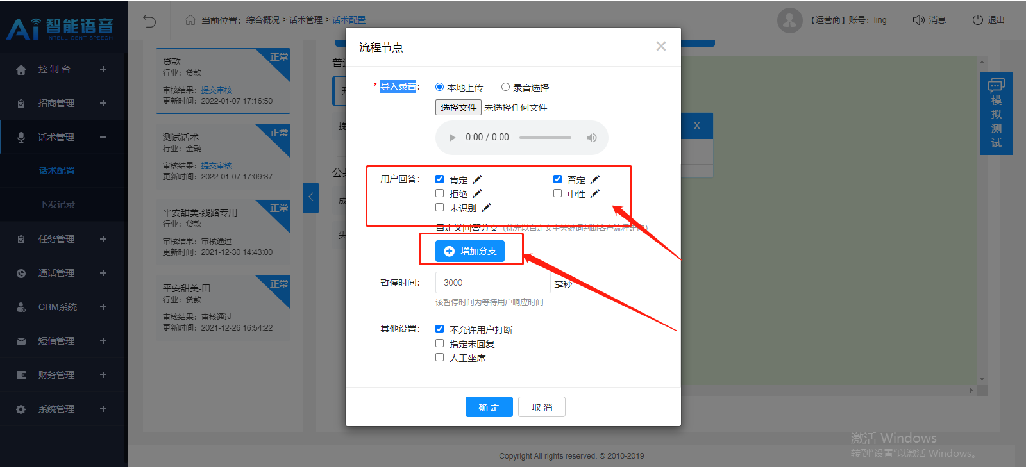This screenshot has width=1026, height=467.
Task: Select the 平安甜美-线路专用 script card
Action: [x=223, y=232]
